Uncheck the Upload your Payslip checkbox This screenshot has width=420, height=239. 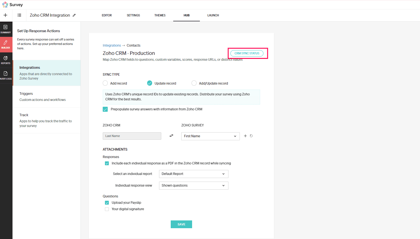coord(107,203)
